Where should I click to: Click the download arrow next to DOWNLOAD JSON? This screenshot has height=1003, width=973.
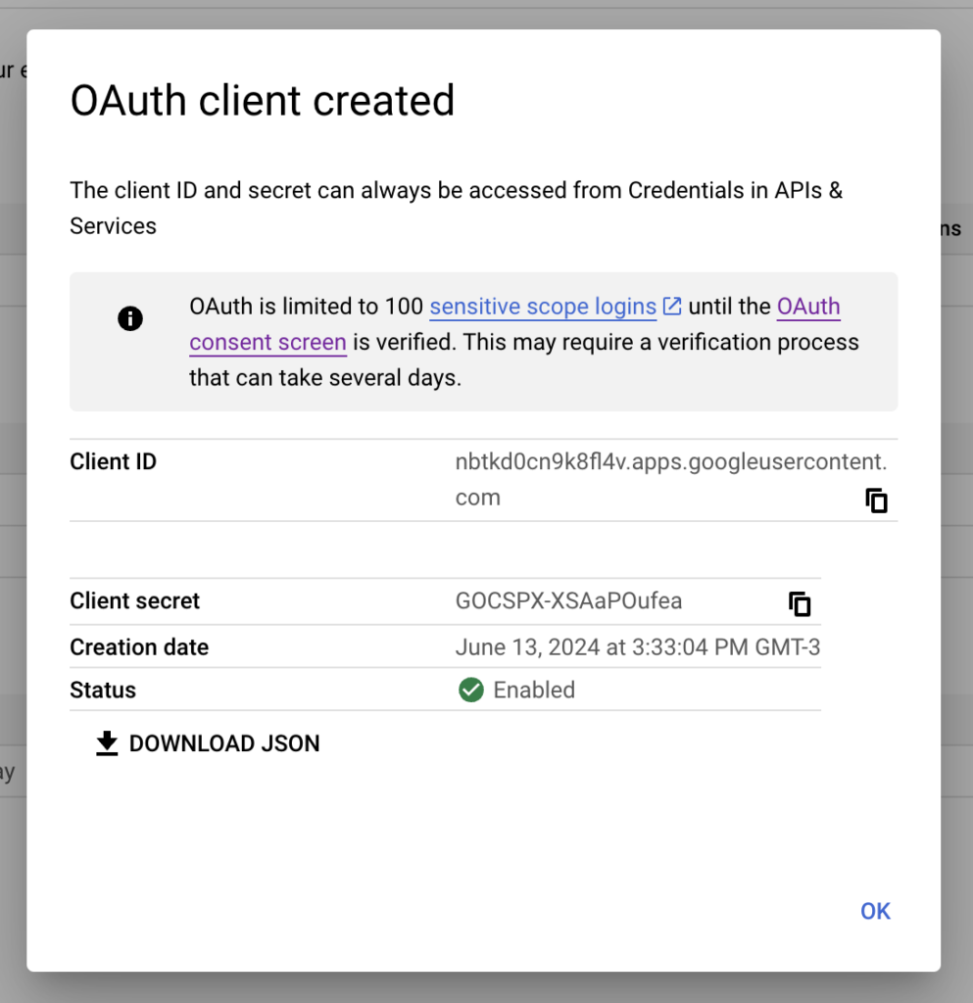106,743
